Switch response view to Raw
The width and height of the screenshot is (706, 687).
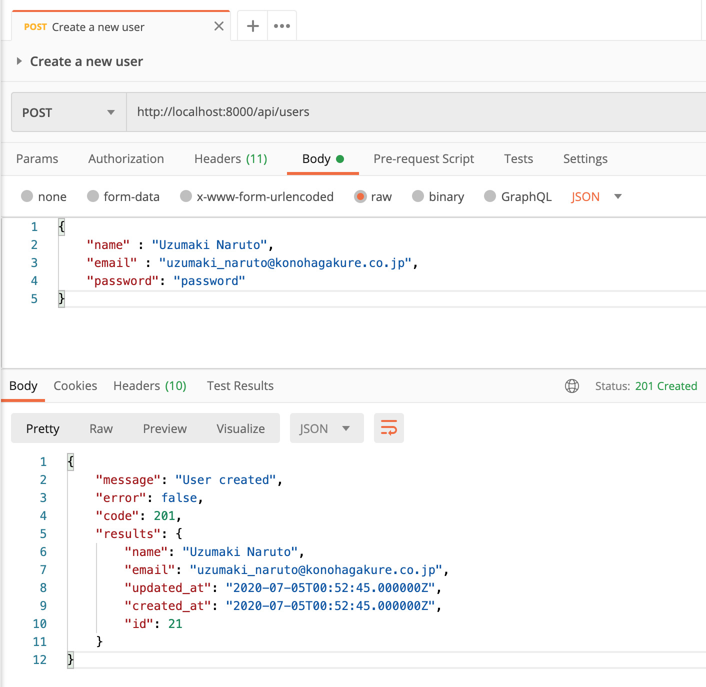(101, 429)
